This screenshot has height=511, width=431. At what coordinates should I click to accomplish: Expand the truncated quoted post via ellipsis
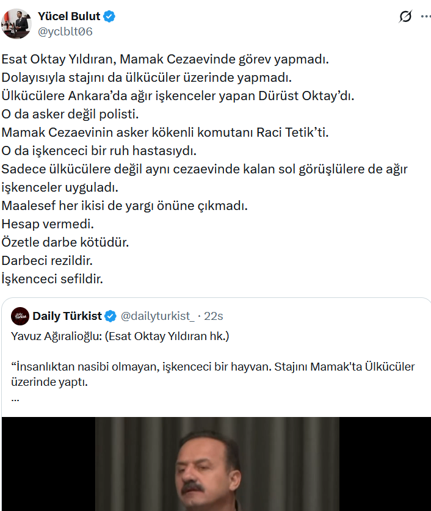click(15, 397)
